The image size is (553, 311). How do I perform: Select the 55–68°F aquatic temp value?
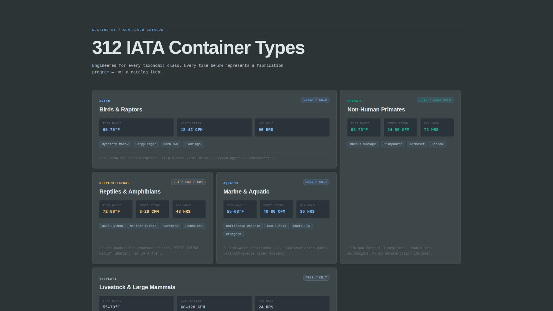click(235, 212)
